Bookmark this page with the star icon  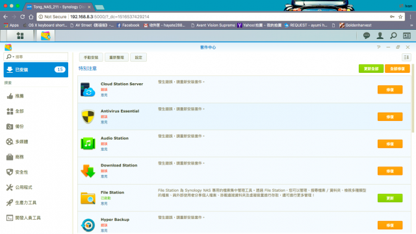(400, 17)
